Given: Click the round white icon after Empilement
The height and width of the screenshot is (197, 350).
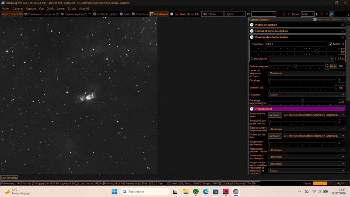Looking at the screenshot, I should 171,14.
